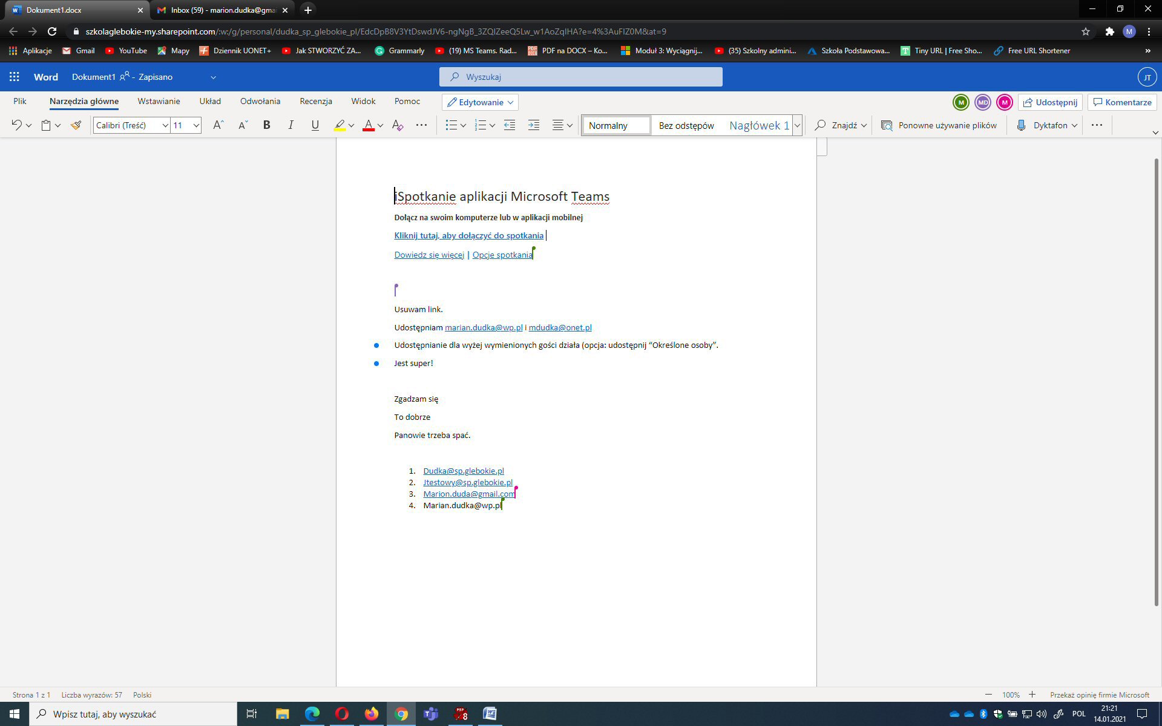Expand the Edytowanie mode dropdown
Image resolution: width=1162 pixels, height=726 pixels.
[x=480, y=102]
